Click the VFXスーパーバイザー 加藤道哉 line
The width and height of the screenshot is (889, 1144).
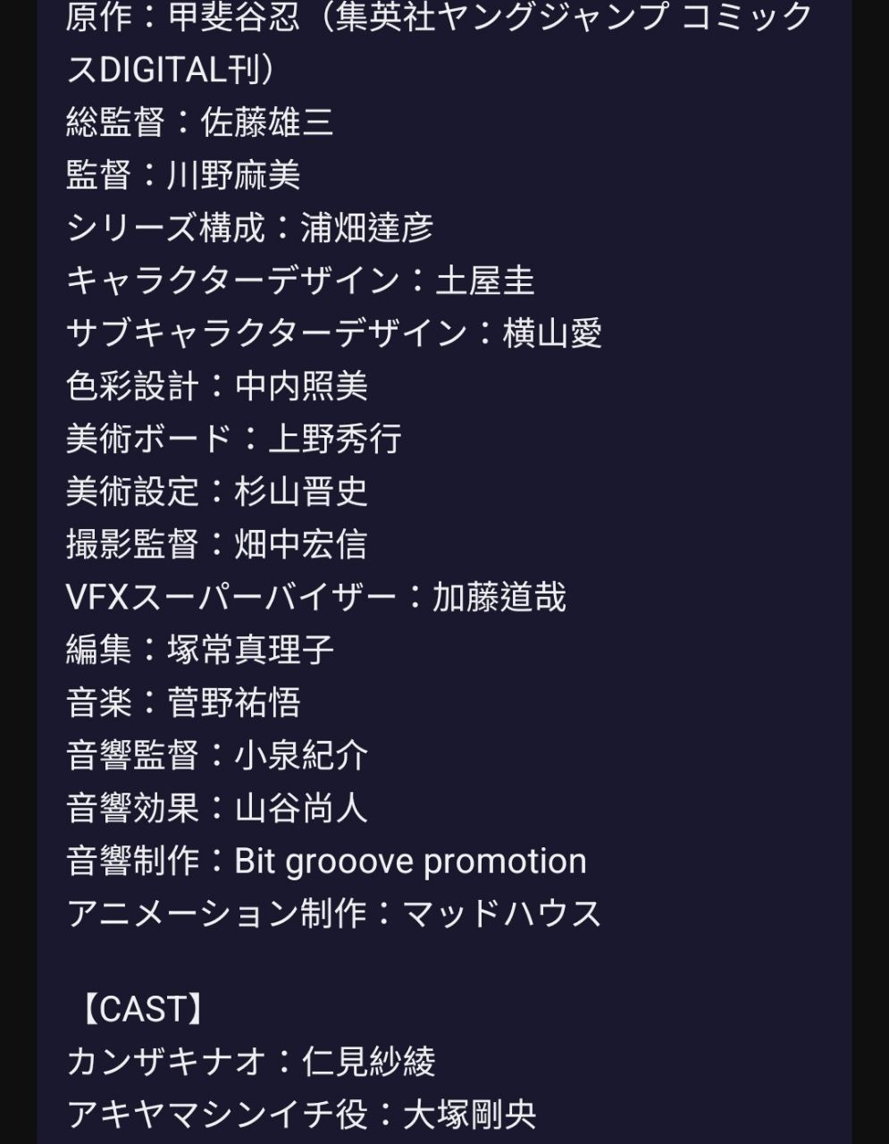click(316, 597)
